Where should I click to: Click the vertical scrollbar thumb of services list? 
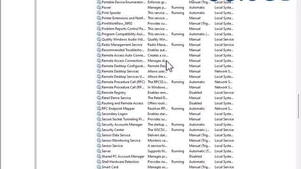[x=299, y=107]
